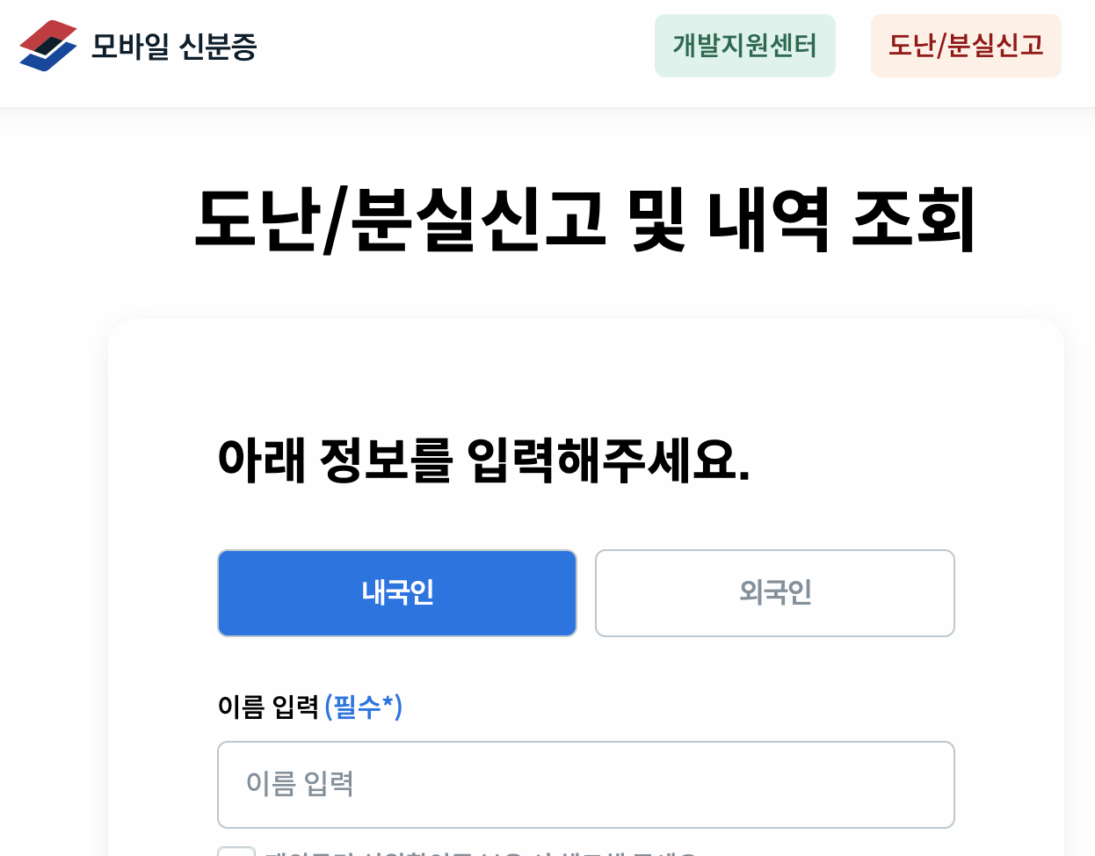Open the 도난/분실신고 page from the header
The image size is (1095, 856).
coord(965,45)
